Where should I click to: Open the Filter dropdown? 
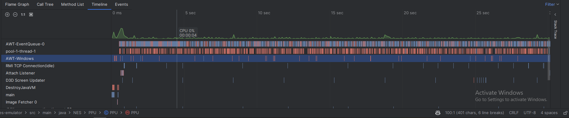(552, 4)
